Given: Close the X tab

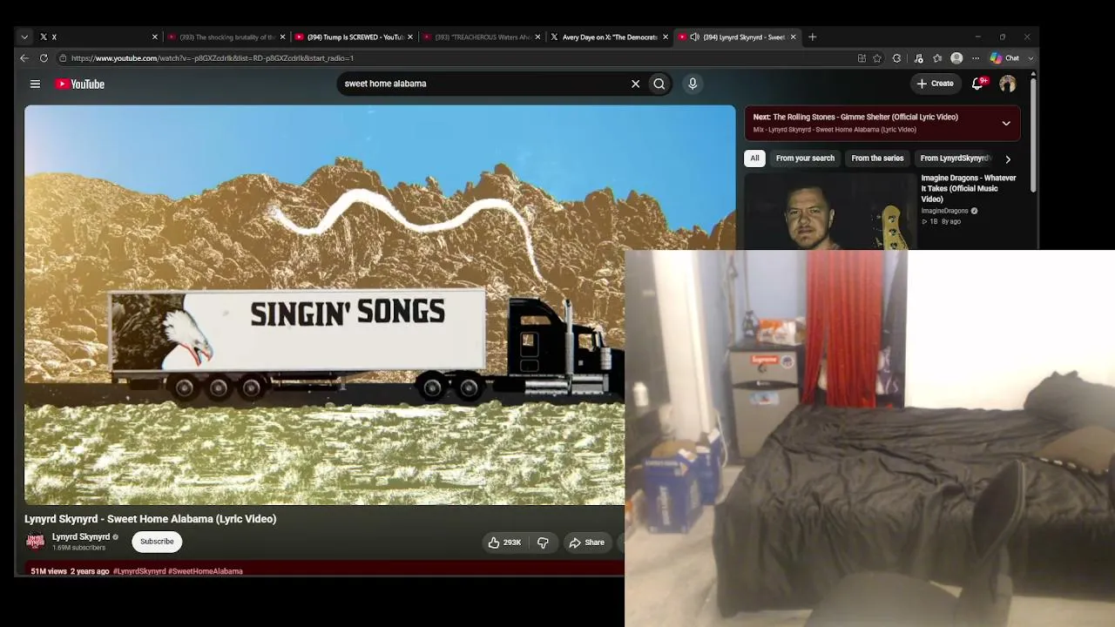Looking at the screenshot, I should (155, 37).
